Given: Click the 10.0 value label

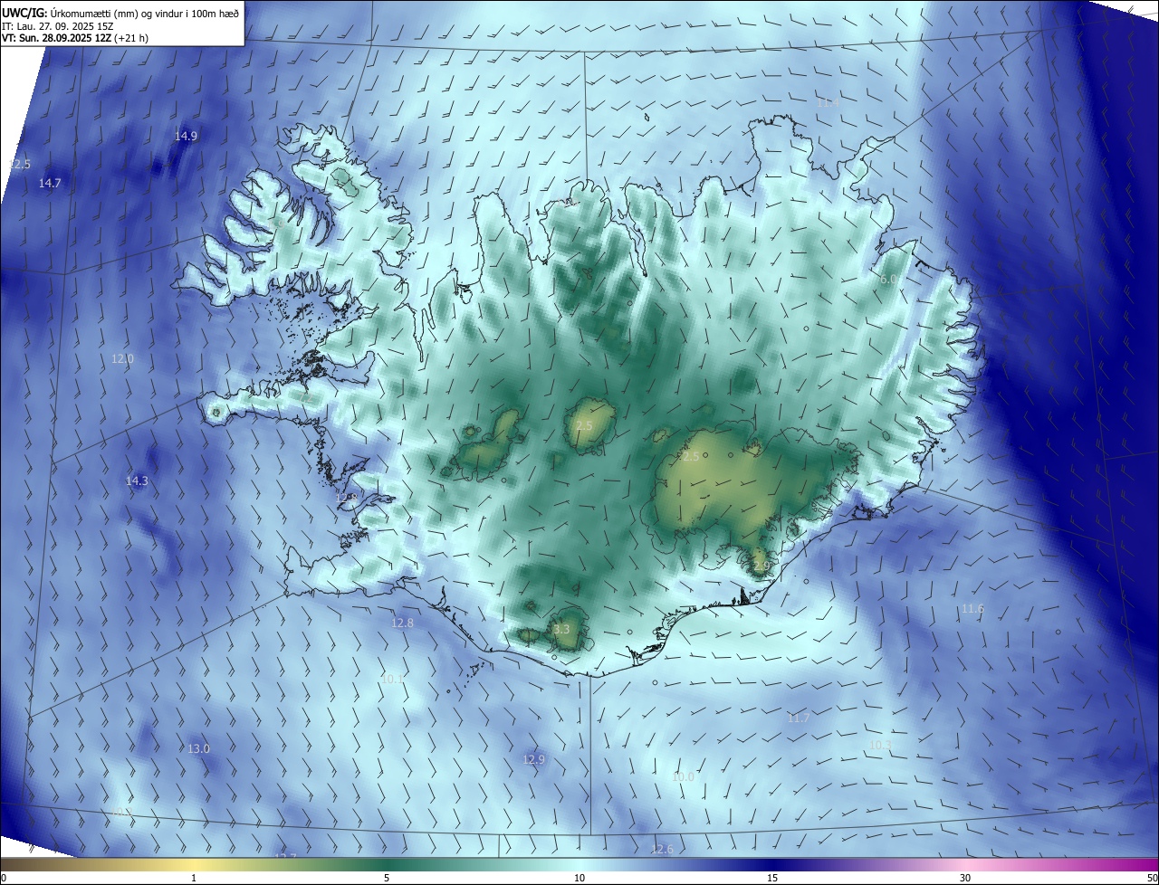Looking at the screenshot, I should (683, 776).
